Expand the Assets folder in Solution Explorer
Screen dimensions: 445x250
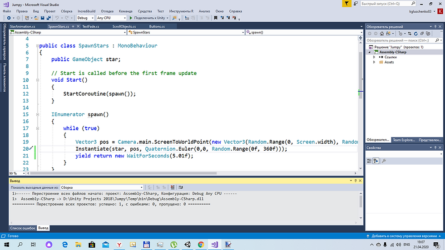point(374,62)
